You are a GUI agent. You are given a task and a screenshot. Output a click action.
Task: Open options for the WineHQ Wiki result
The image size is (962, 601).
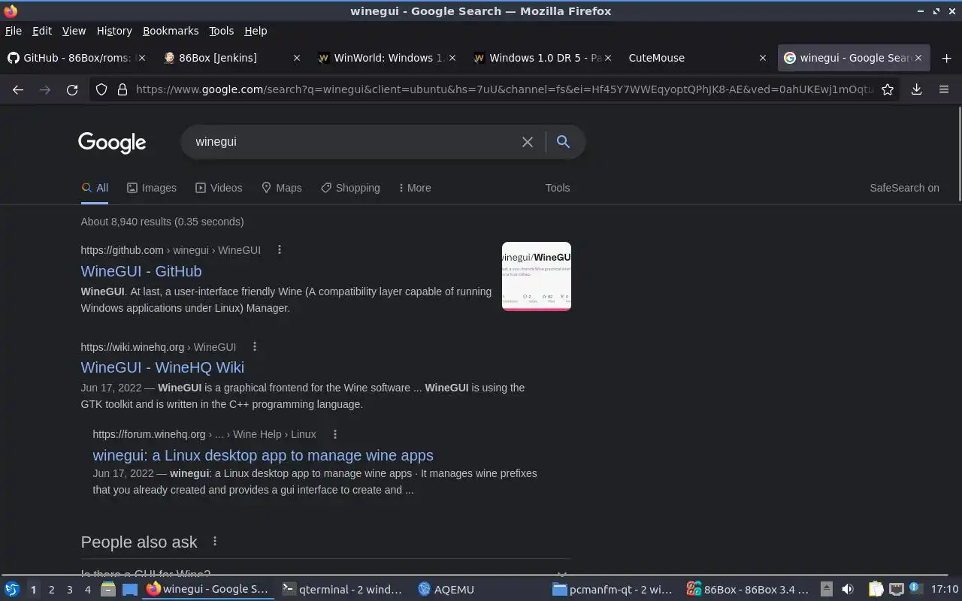(255, 346)
